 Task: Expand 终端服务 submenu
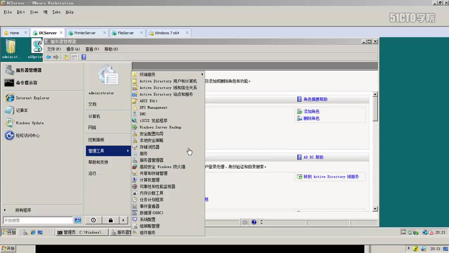point(168,74)
